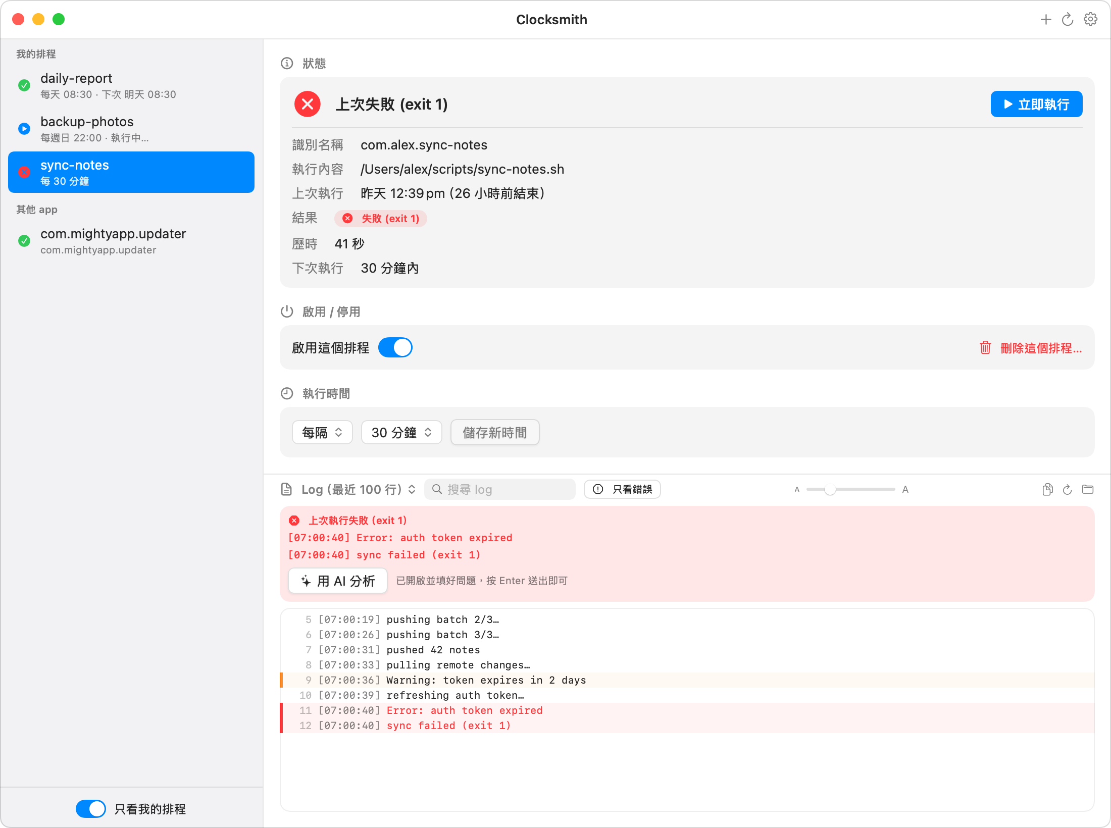Click log line 10 refreshing auth token
Image resolution: width=1111 pixels, height=828 pixels.
(x=687, y=695)
